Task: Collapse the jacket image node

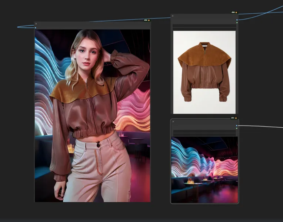Action: click(x=173, y=16)
